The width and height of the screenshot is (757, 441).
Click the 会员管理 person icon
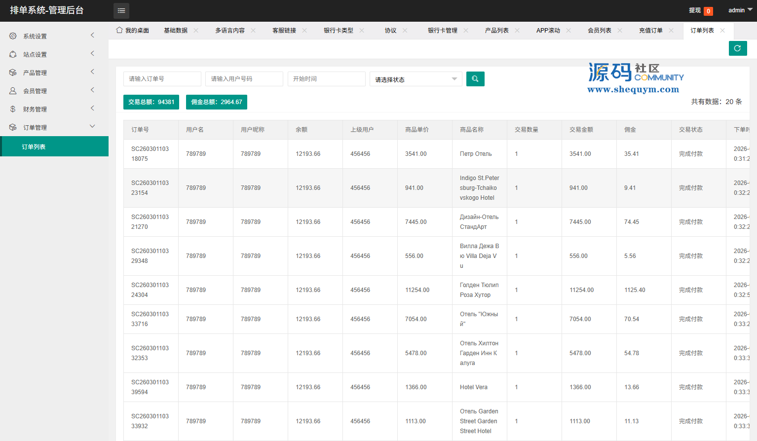[13, 91]
